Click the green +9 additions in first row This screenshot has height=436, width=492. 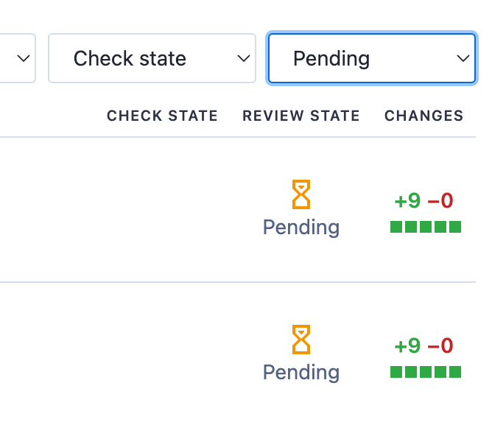pyautogui.click(x=407, y=201)
